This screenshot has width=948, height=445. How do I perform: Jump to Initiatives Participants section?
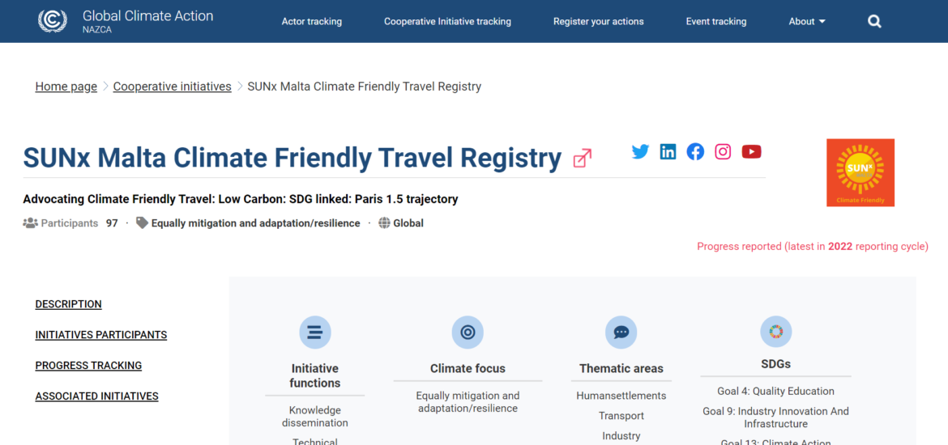tap(101, 335)
